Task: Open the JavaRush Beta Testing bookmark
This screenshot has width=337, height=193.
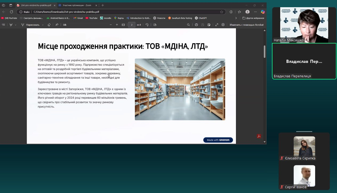Action: [180, 18]
